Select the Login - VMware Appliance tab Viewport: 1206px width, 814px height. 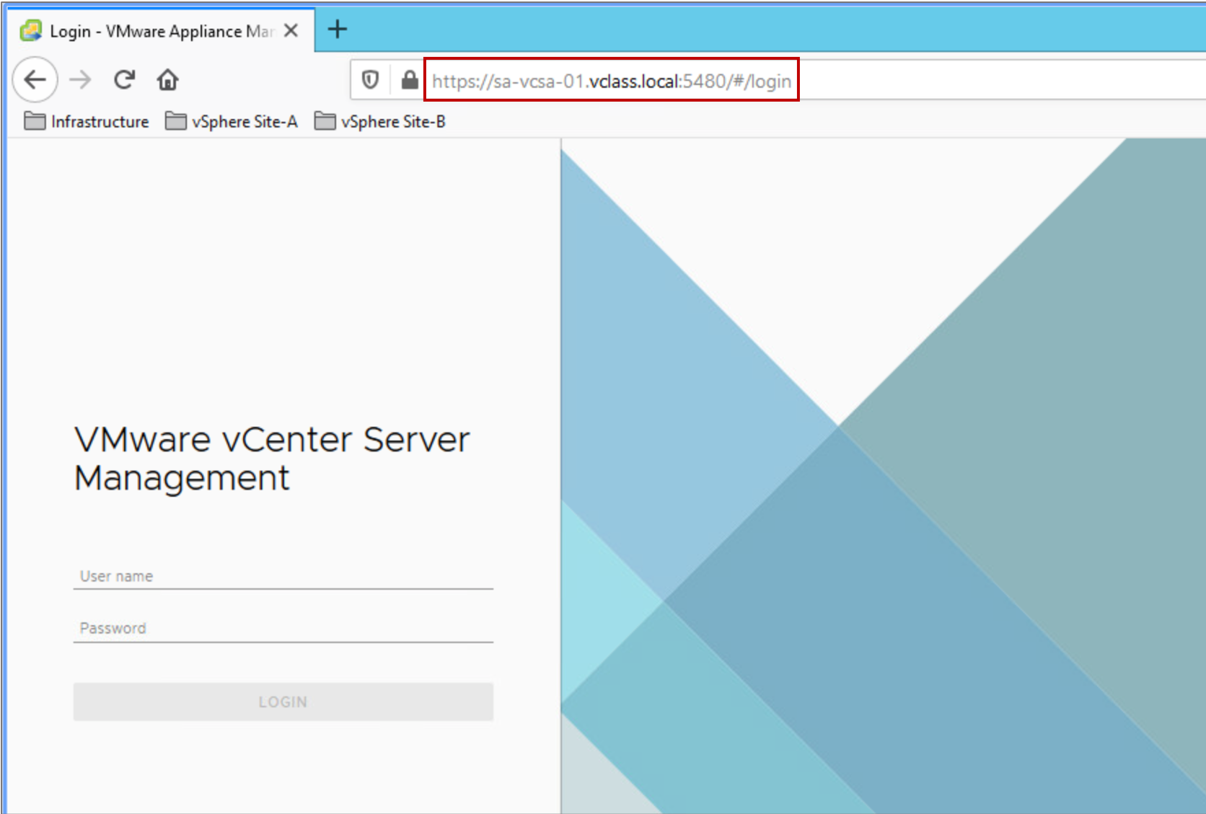[x=162, y=31]
